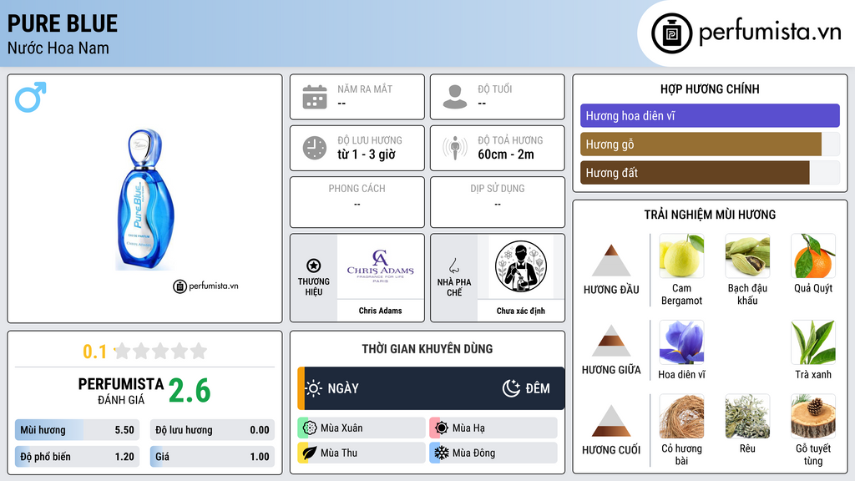This screenshot has height=481, width=855.
Task: Click the Cỏ hương bài note image
Action: point(681,416)
